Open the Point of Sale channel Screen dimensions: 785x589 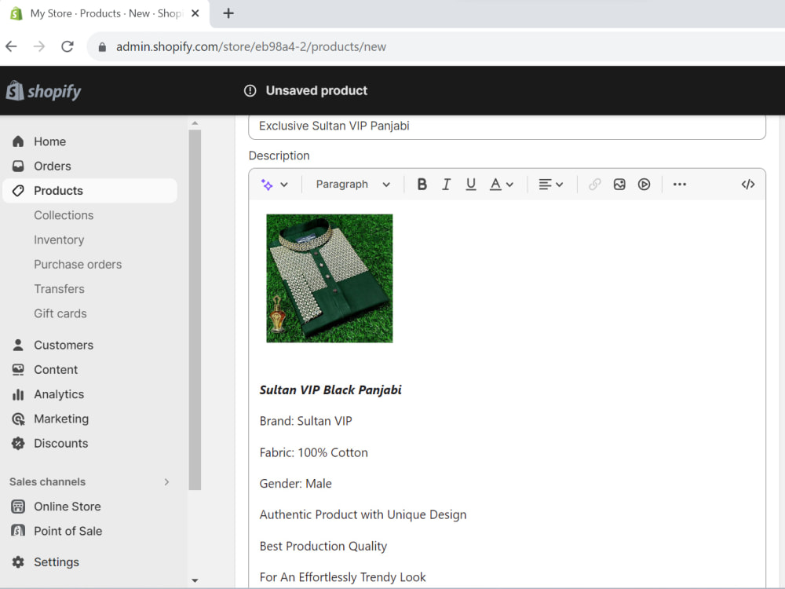click(x=68, y=531)
